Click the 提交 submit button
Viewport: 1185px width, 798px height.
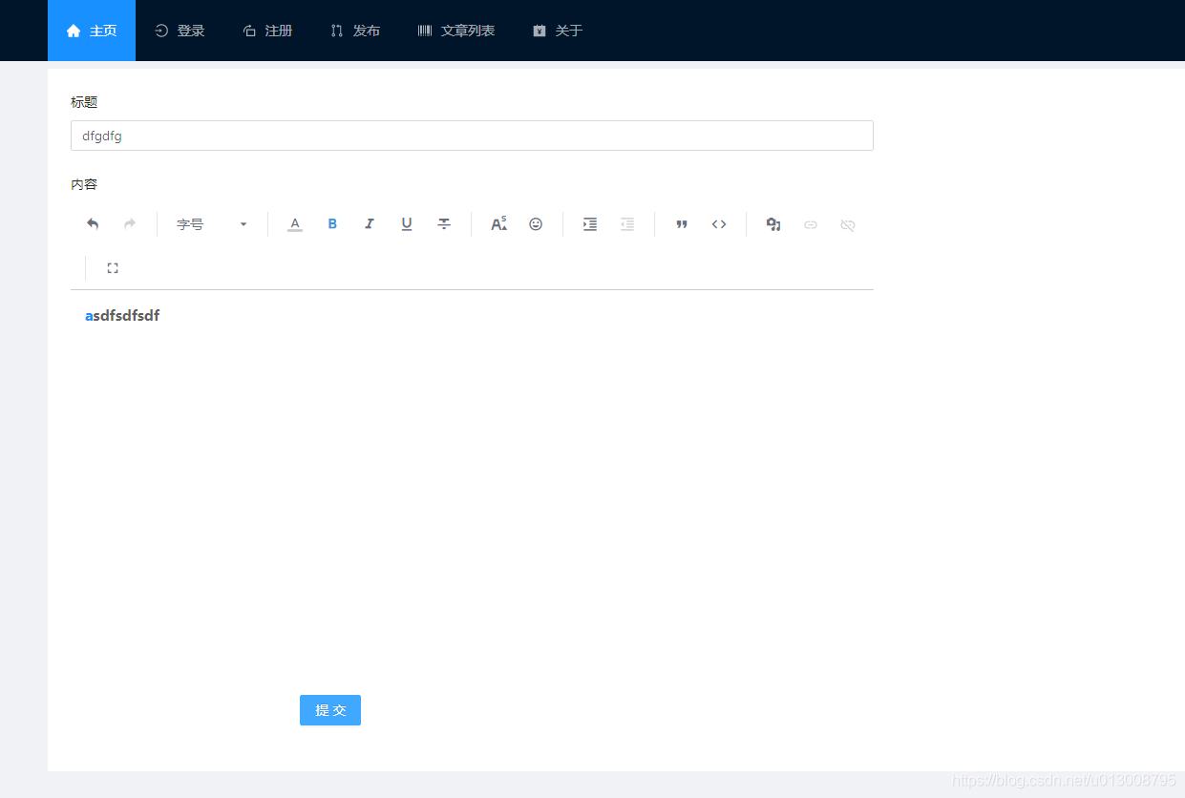pyautogui.click(x=330, y=710)
